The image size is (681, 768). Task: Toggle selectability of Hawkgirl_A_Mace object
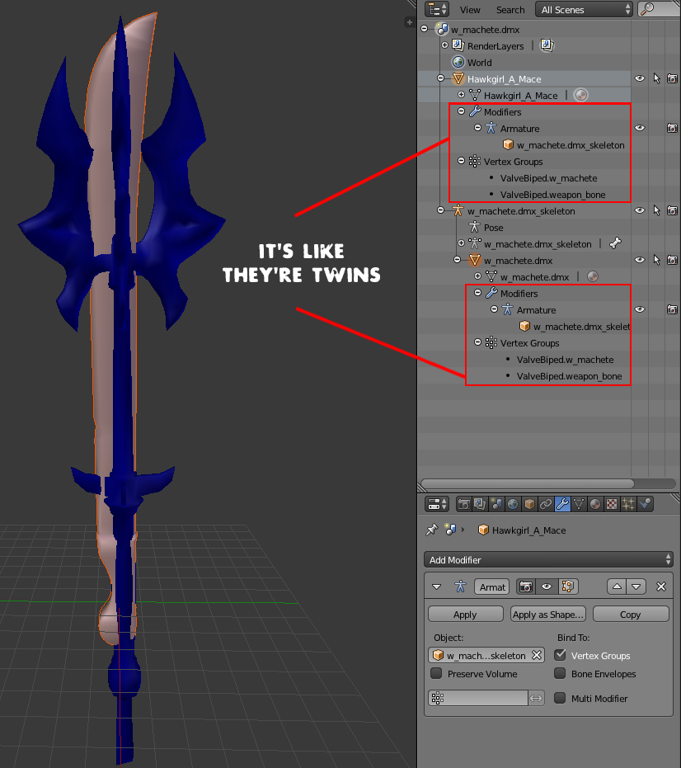(656, 78)
